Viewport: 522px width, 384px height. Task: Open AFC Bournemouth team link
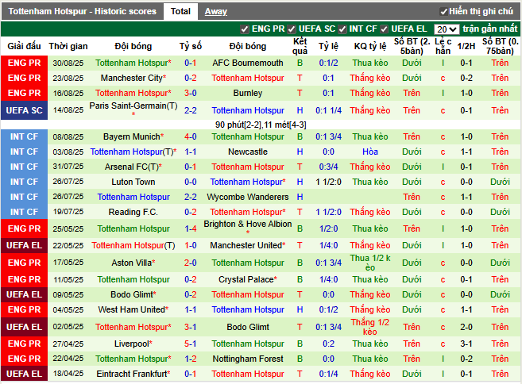[248, 63]
